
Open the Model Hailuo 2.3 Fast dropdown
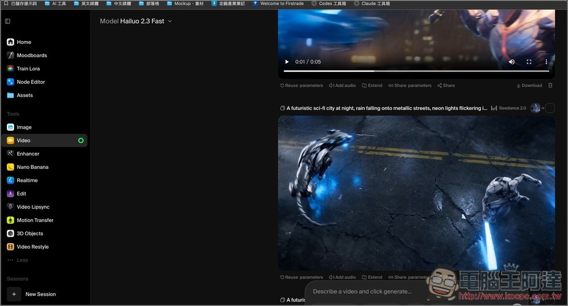(136, 22)
